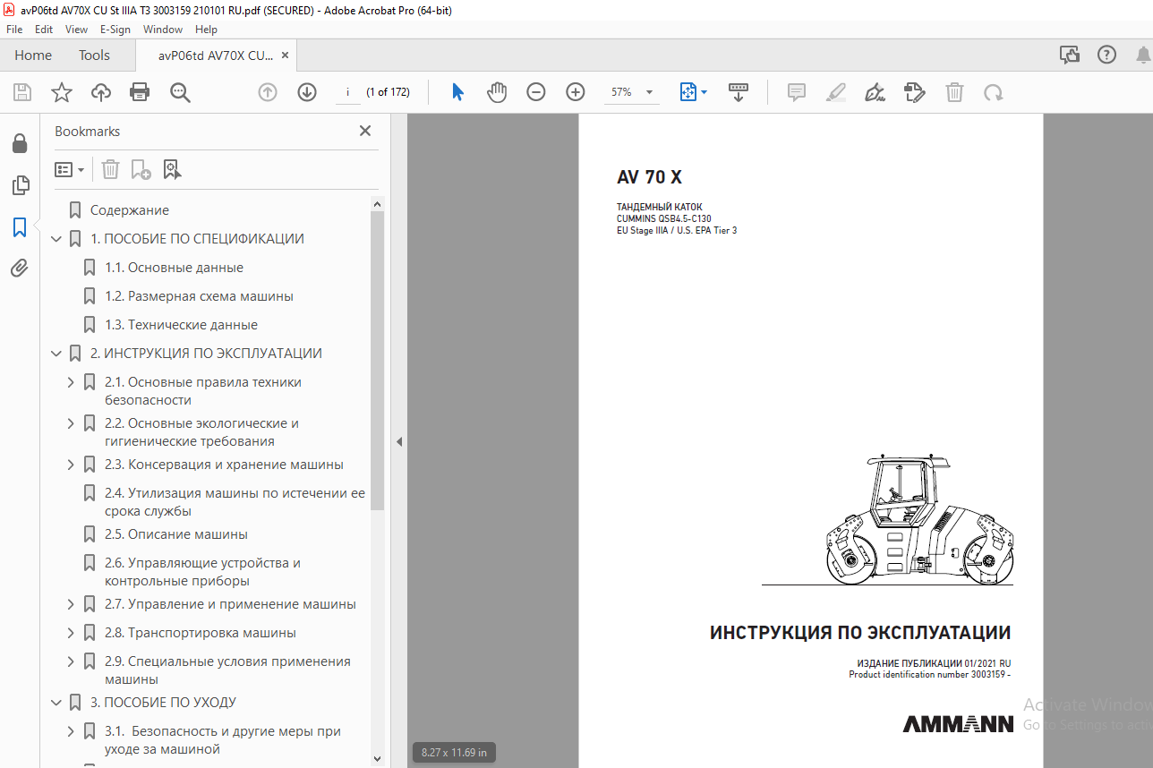
Task: Click the Save file icon
Action: point(22,92)
